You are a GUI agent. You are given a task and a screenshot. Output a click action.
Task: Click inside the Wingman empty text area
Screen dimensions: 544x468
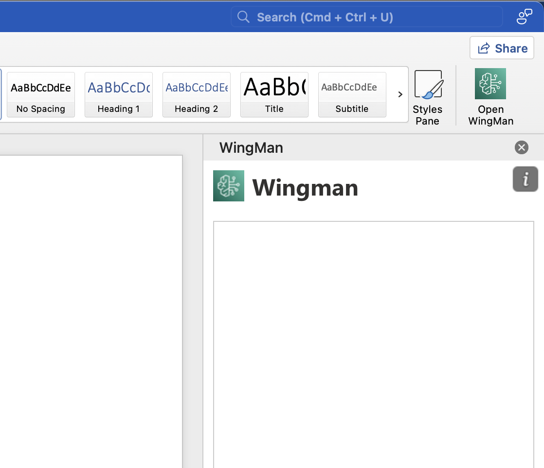pyautogui.click(x=373, y=341)
